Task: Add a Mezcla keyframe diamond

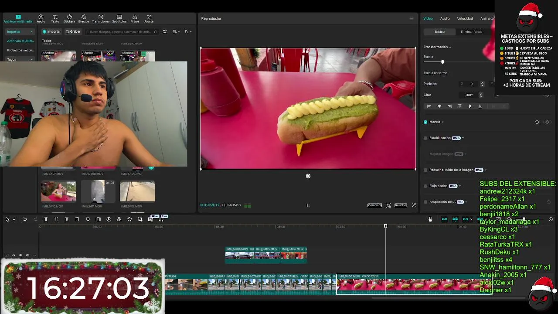Action: (547, 122)
